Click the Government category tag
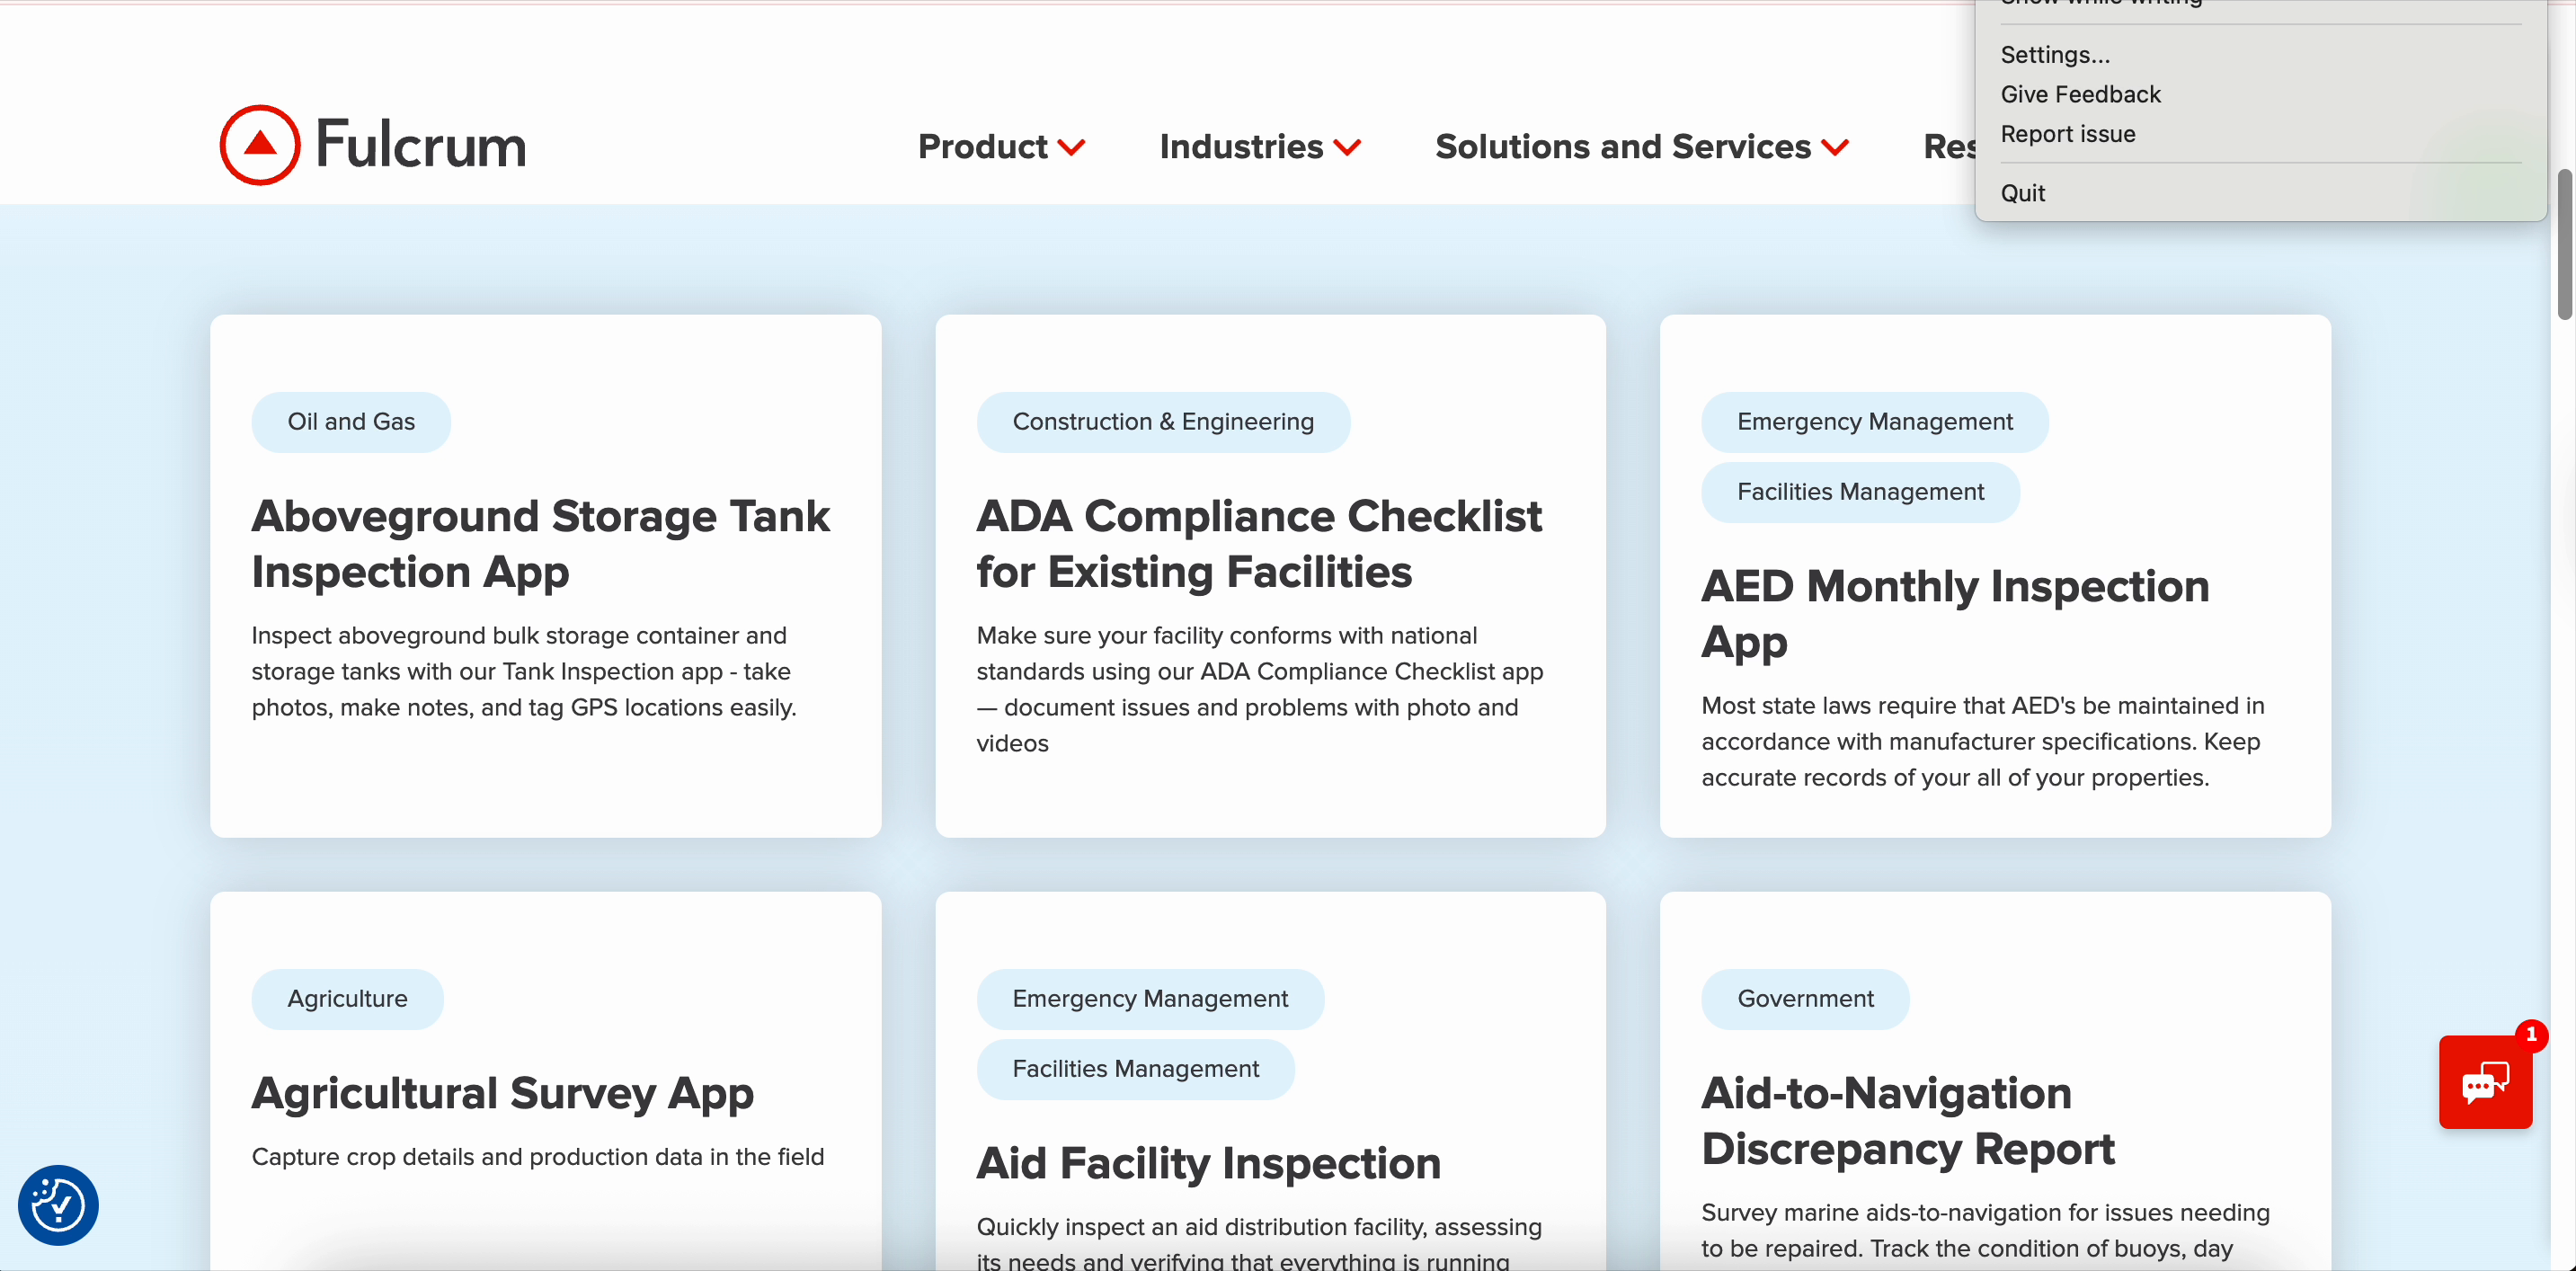2576x1271 pixels. (1805, 999)
